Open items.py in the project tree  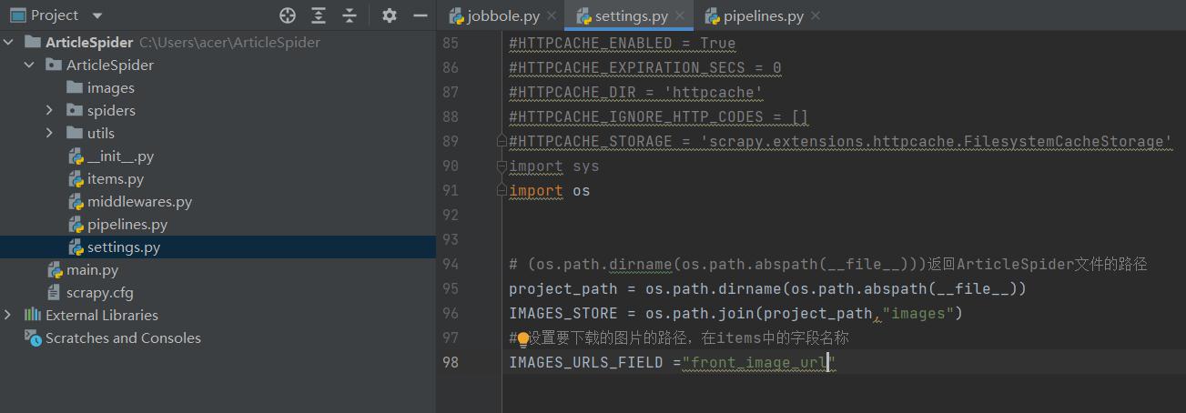pos(115,179)
